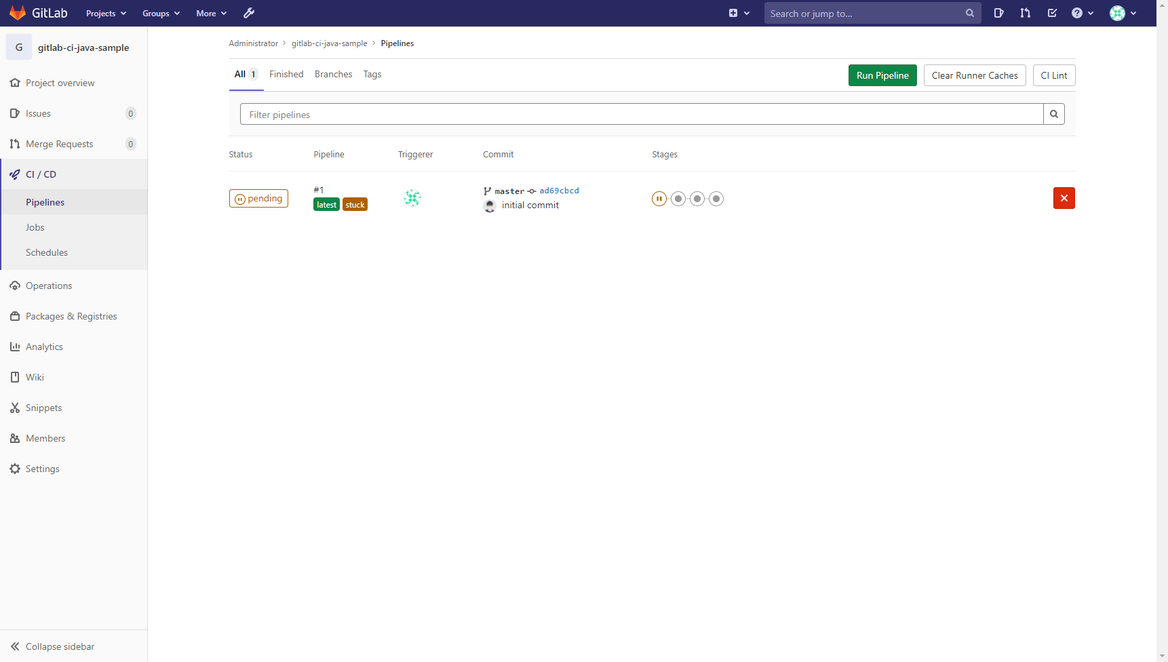Click the stuck label badge
Image resolution: width=1168 pixels, height=662 pixels.
point(355,205)
